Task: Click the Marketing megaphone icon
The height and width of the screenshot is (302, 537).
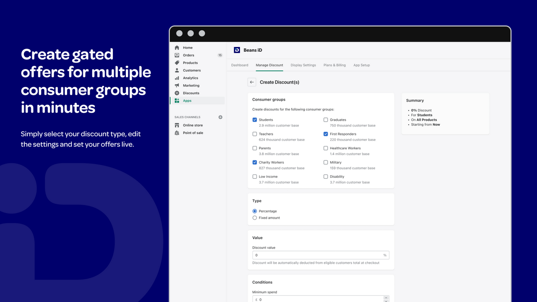Action: [x=177, y=86]
